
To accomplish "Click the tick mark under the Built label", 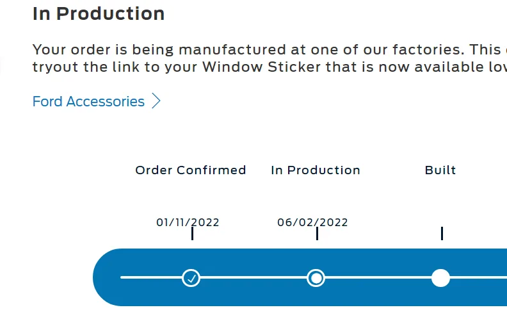I will point(442,233).
